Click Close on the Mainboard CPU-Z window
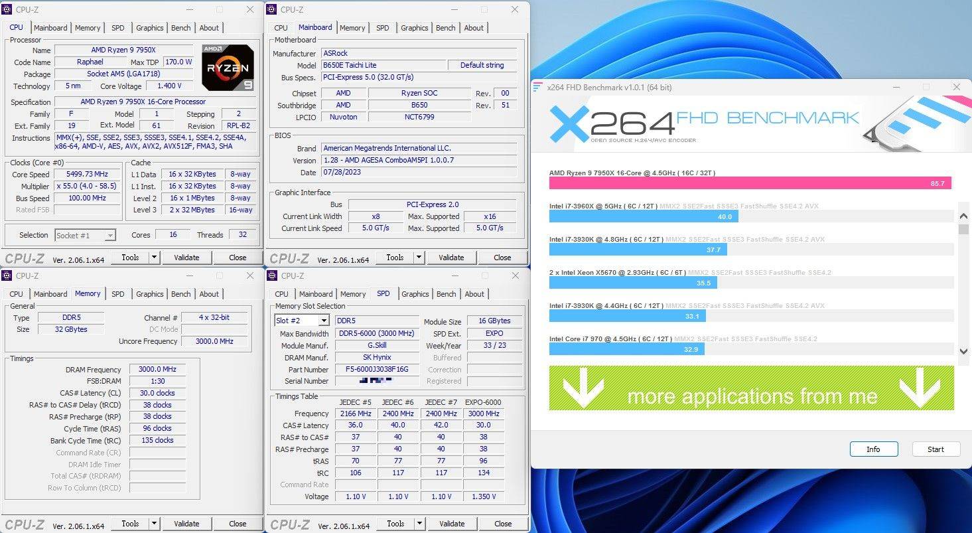 (x=502, y=257)
